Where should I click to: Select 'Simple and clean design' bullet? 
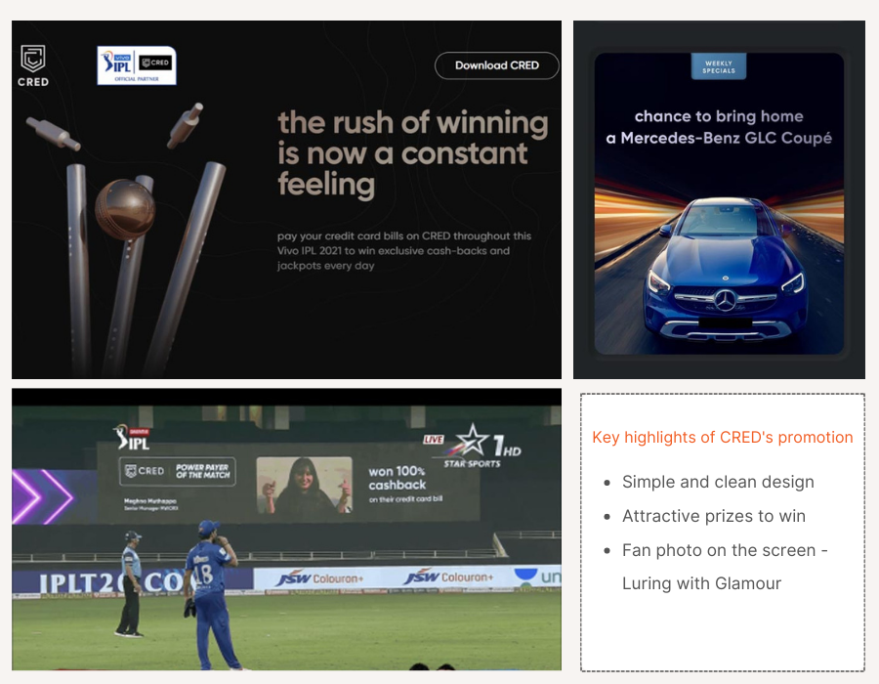718,482
